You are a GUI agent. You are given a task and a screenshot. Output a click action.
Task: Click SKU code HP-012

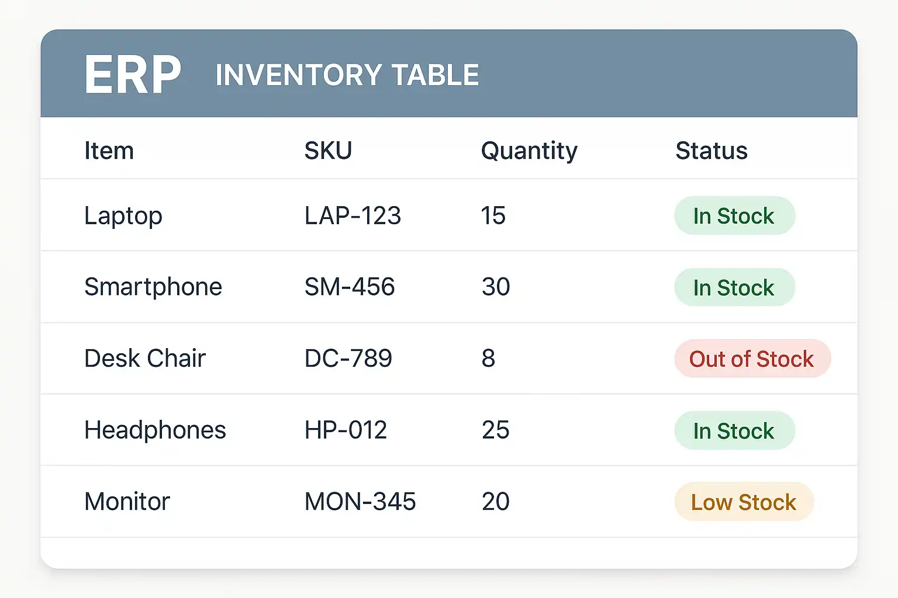(x=346, y=430)
